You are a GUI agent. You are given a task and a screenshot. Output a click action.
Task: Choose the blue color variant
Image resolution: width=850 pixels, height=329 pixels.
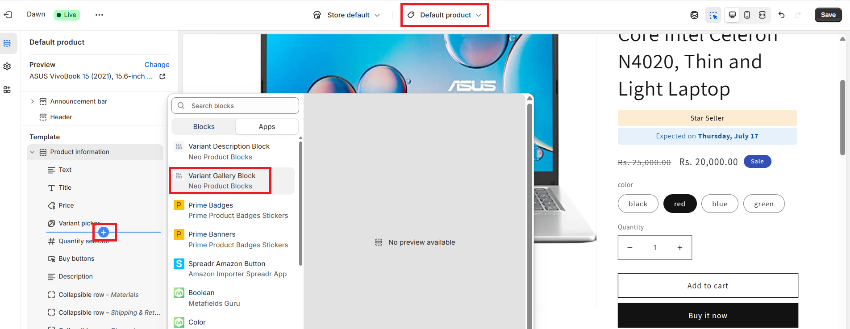720,204
